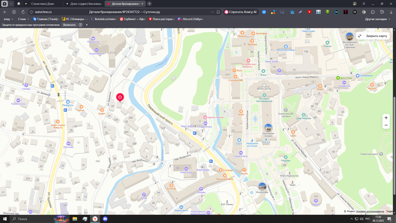This screenshot has height=223, width=396.
Task: Zoom out the map with minus button
Action: click(386, 125)
